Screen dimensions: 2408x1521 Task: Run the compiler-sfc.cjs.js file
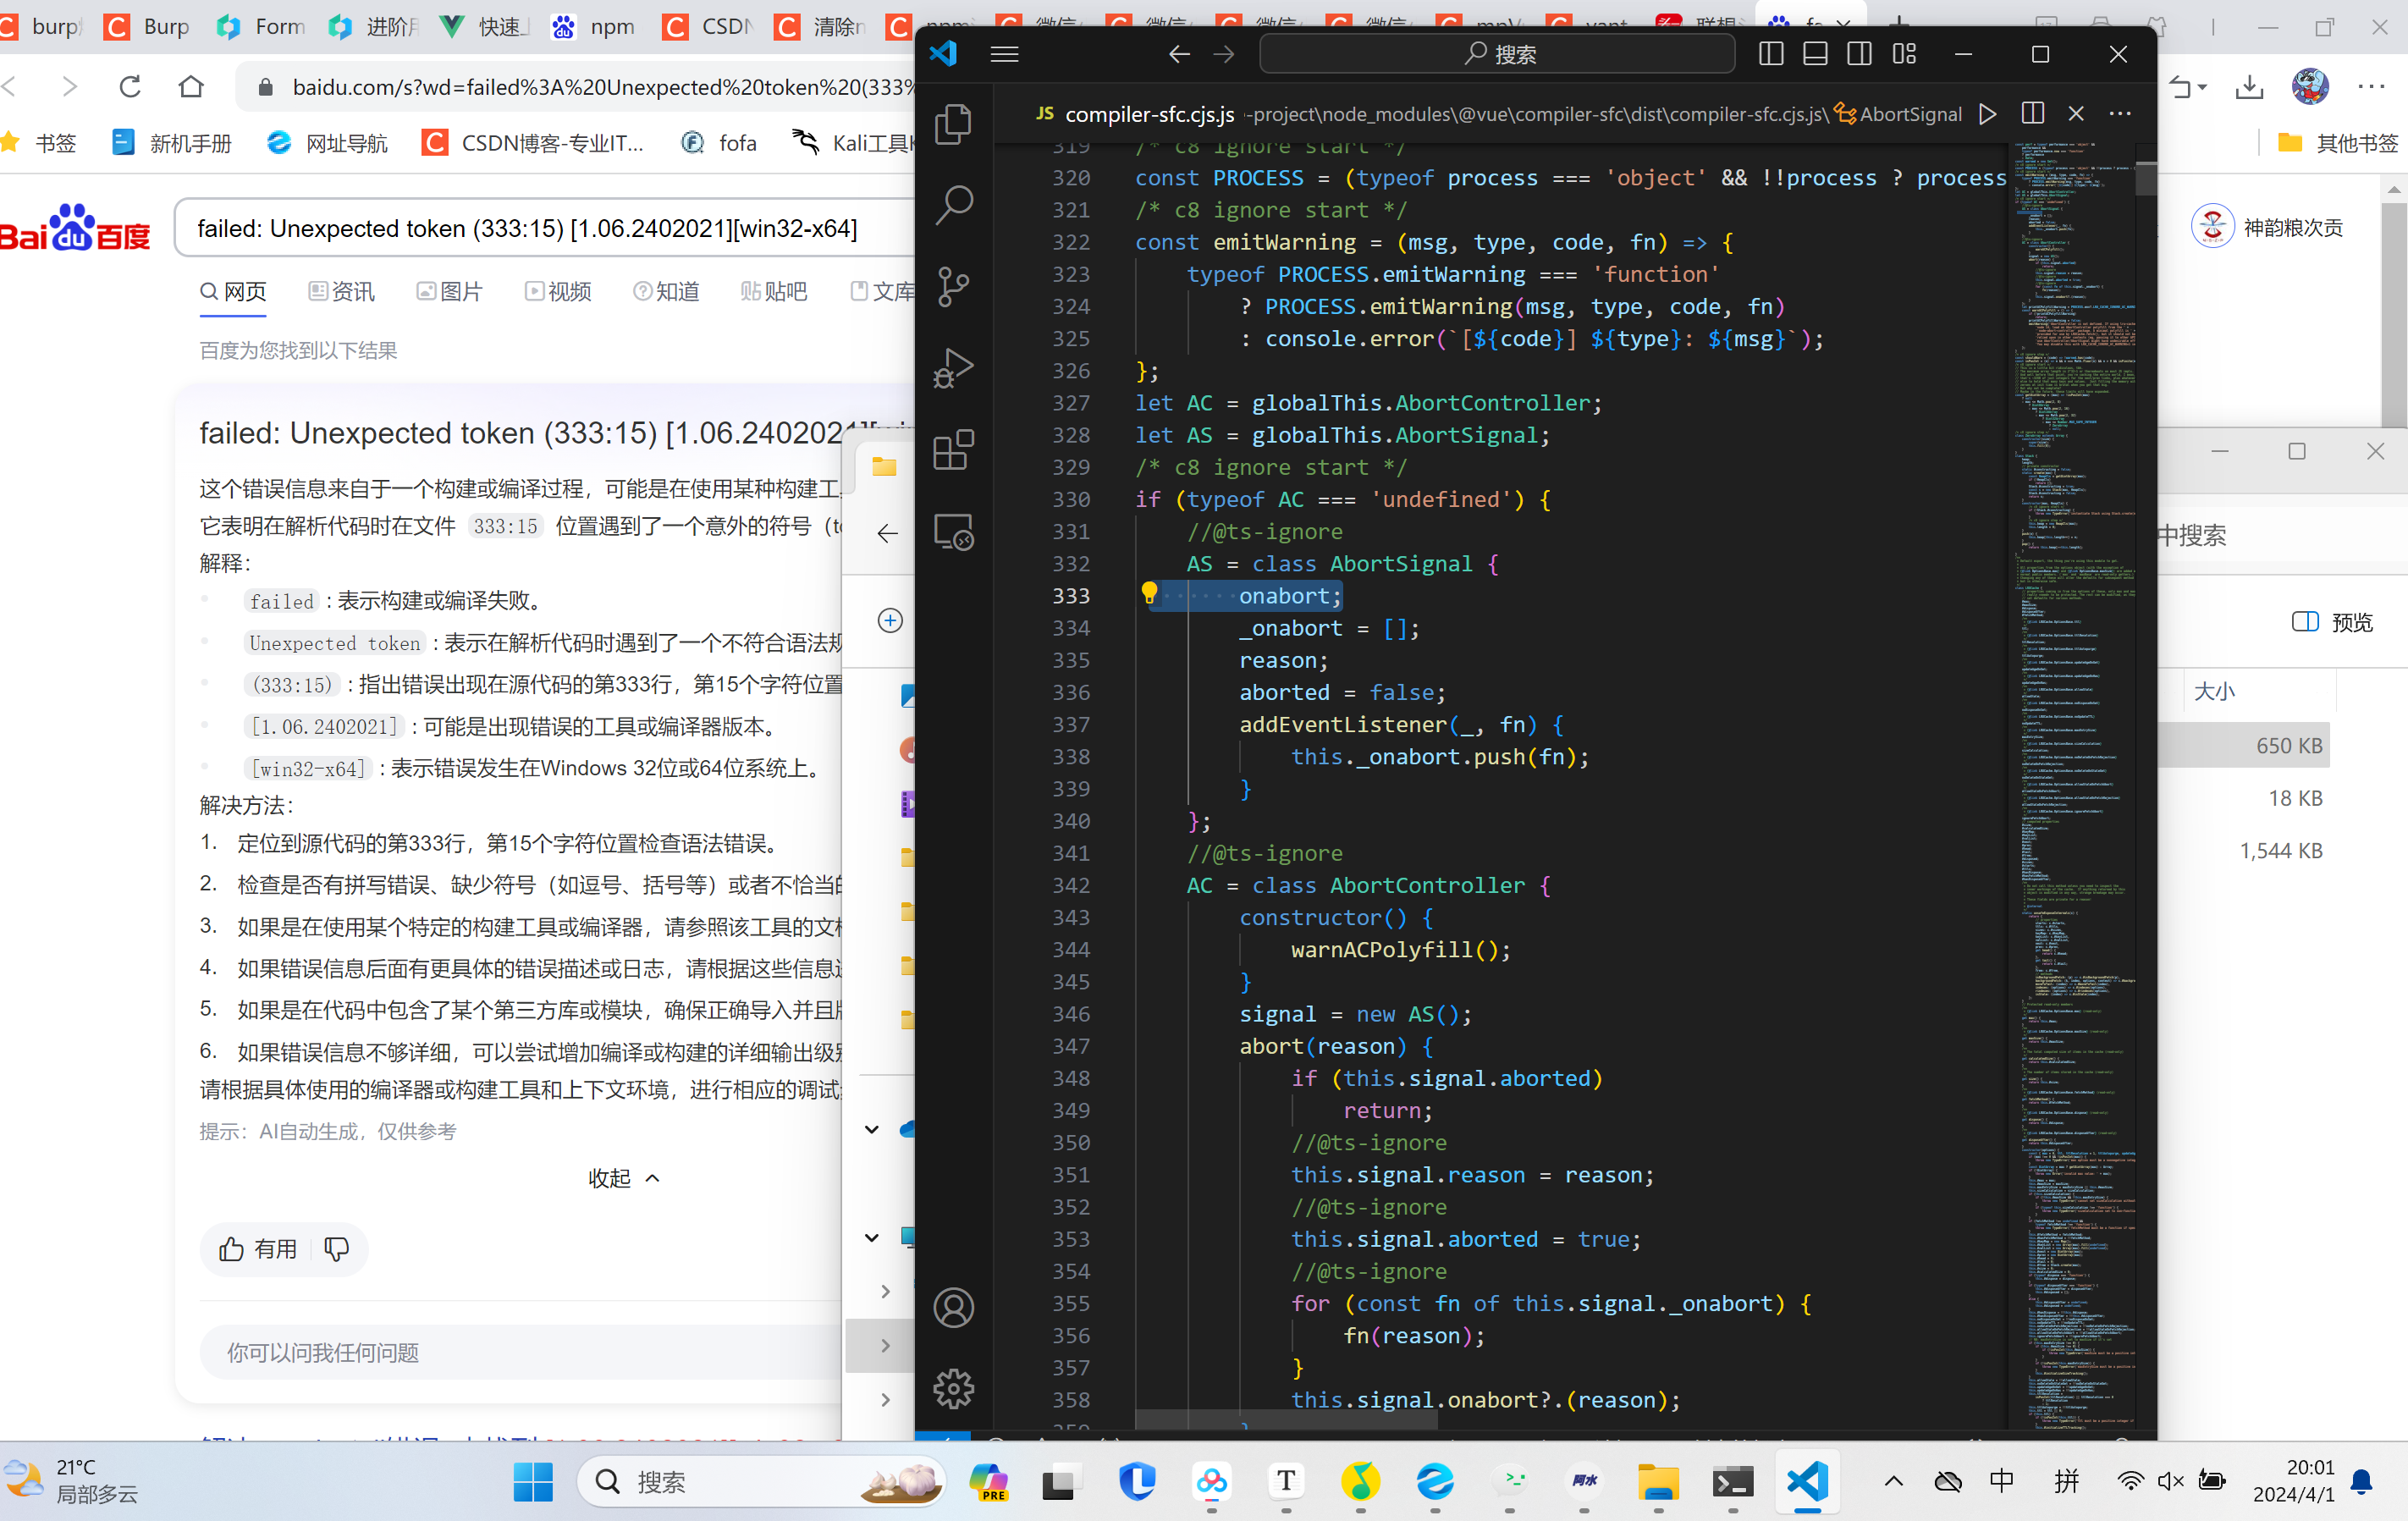1988,114
